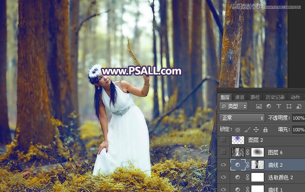Screen dimensions: 305x192
Task: Switch to the 动作 tab
Action: tap(295, 97)
